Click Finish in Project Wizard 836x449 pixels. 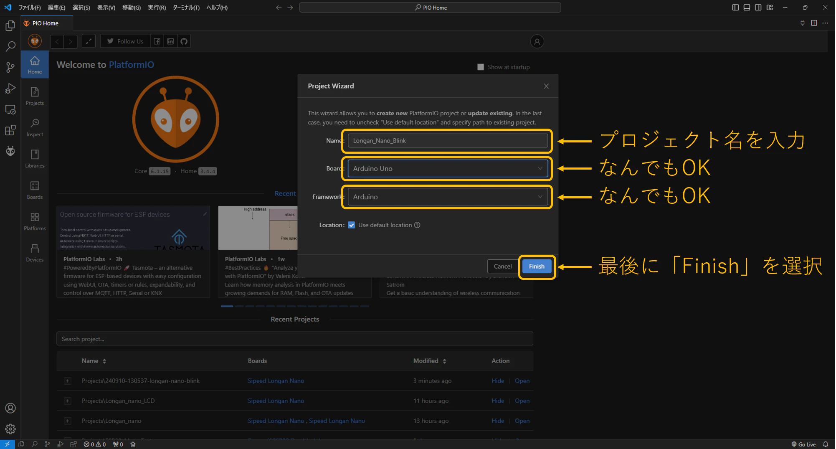pos(537,266)
